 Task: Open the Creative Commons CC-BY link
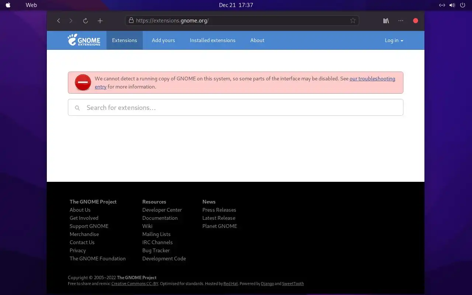135,284
